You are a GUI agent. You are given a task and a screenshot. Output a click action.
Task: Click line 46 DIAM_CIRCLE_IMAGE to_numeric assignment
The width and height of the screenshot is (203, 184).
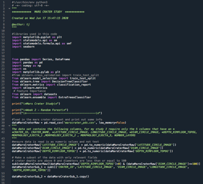point(88,148)
